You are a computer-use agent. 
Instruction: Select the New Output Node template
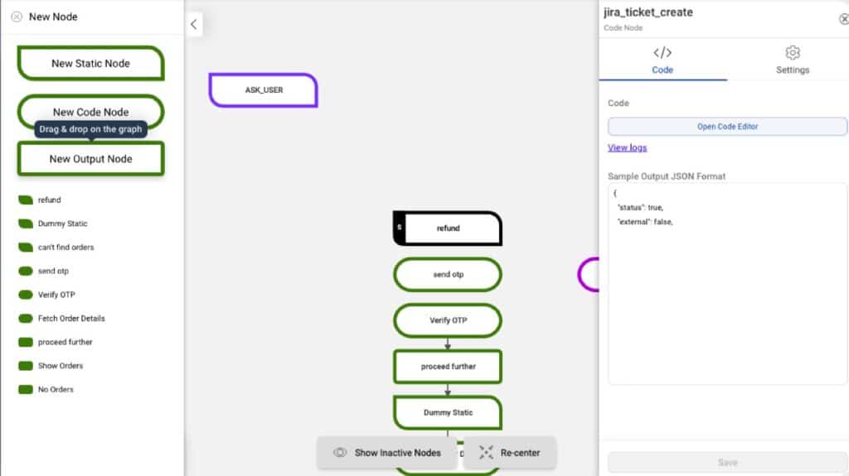click(x=91, y=158)
